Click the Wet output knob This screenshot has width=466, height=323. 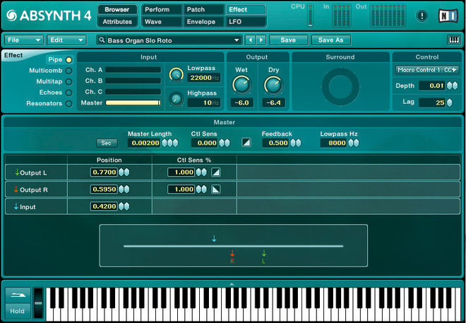[241, 85]
